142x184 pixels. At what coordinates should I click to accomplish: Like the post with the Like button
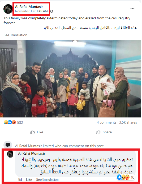[x=37, y=132]
